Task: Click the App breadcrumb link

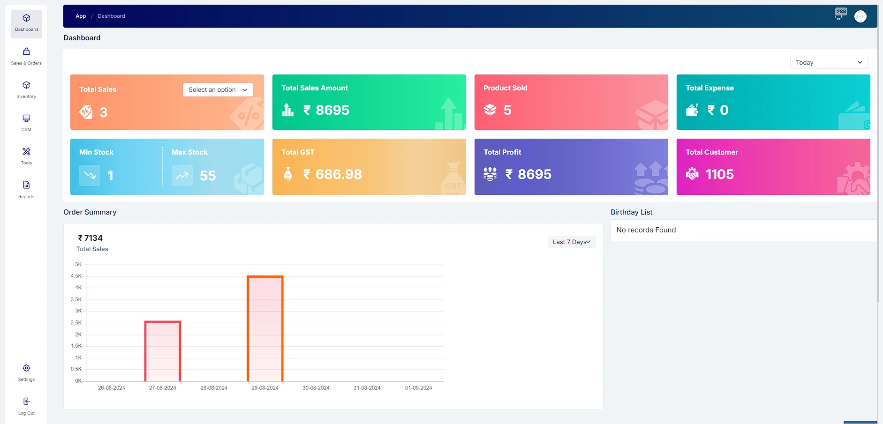Action: tap(81, 16)
